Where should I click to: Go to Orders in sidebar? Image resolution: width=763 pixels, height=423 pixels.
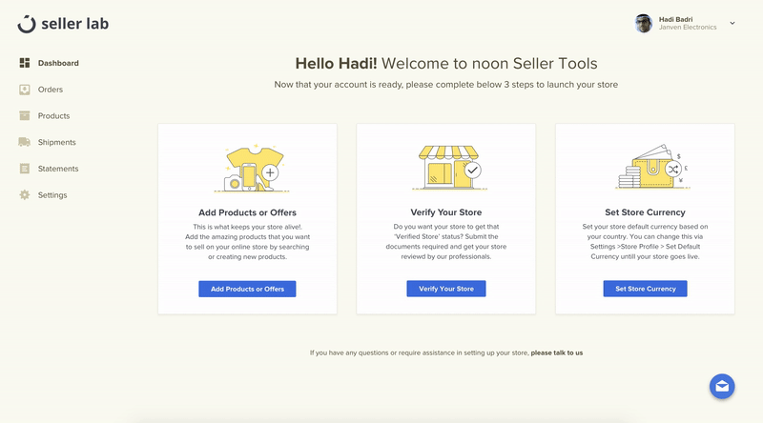(51, 90)
